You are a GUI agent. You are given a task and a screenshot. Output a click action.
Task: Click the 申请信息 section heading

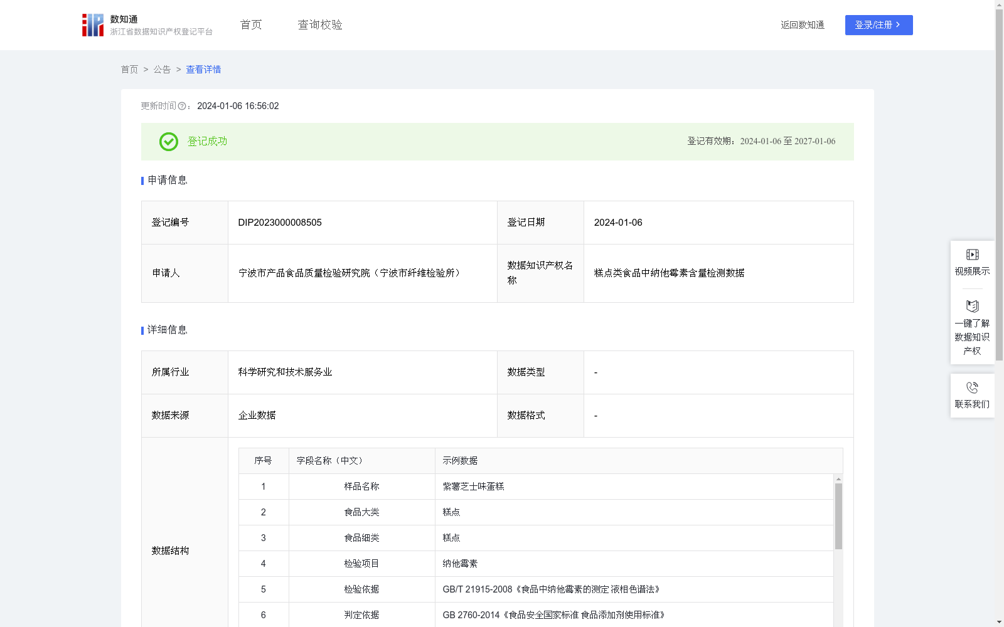tap(168, 181)
